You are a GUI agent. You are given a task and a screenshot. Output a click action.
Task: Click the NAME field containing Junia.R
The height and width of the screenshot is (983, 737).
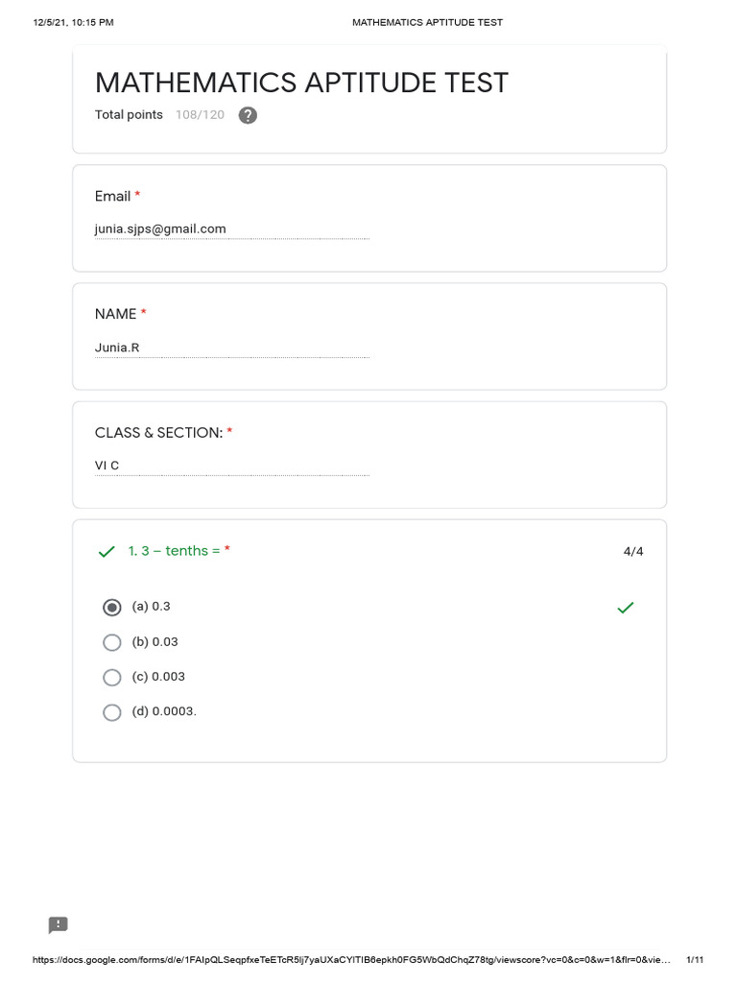(x=231, y=348)
